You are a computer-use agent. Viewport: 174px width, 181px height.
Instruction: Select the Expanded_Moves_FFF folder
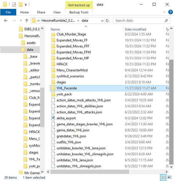[x=73, y=46]
